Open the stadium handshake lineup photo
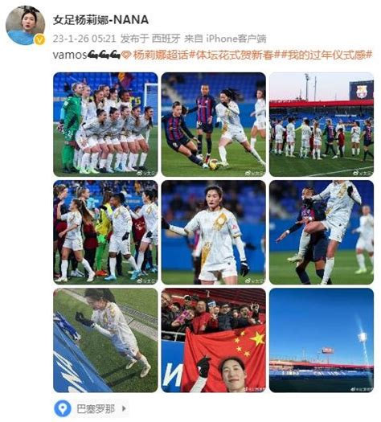Screen dimensions: 381x422 [322, 125]
